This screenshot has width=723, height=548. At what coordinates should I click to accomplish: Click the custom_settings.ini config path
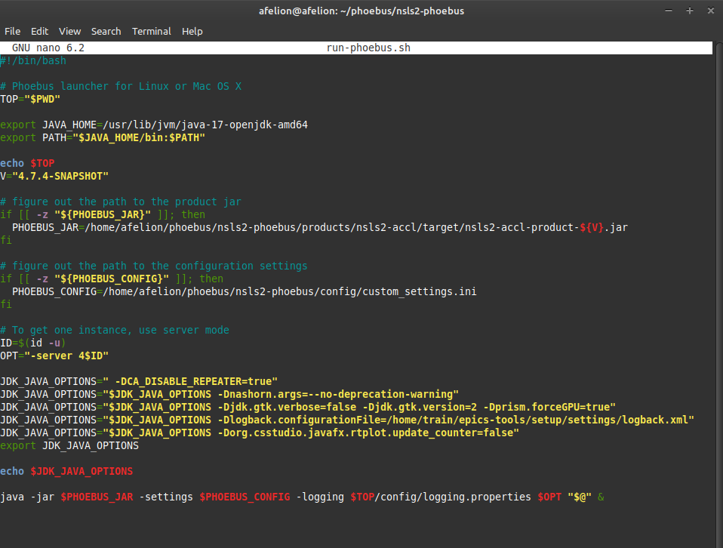click(x=419, y=291)
